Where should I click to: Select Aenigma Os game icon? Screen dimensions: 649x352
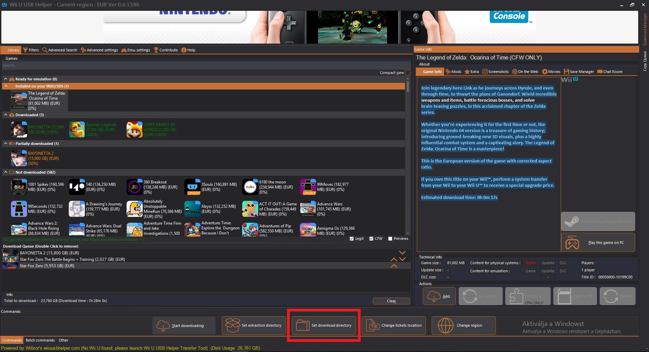308,229
